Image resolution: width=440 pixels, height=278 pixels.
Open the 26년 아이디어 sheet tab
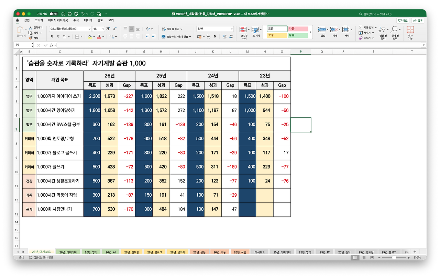click(x=67, y=252)
